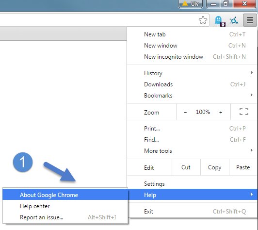Screen dimensions: 258x230
Task: Click the Copy button
Action: click(x=214, y=167)
